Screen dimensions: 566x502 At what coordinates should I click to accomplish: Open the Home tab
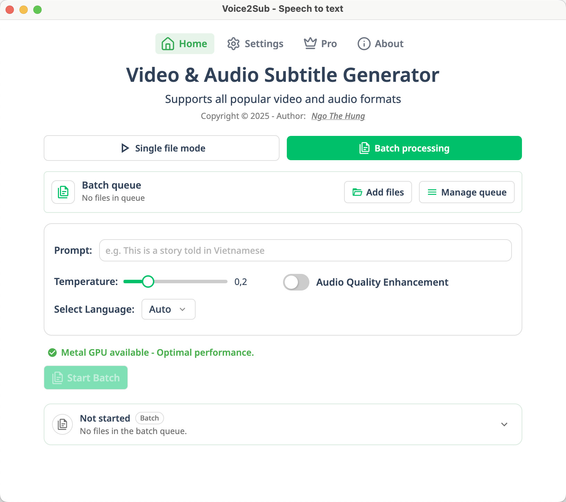185,44
